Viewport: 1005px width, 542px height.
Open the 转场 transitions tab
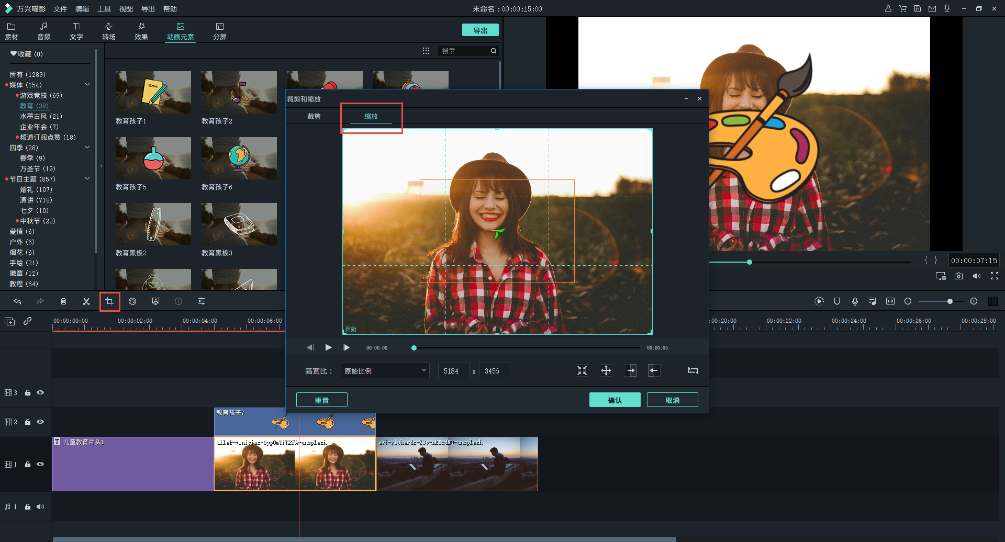[x=109, y=31]
